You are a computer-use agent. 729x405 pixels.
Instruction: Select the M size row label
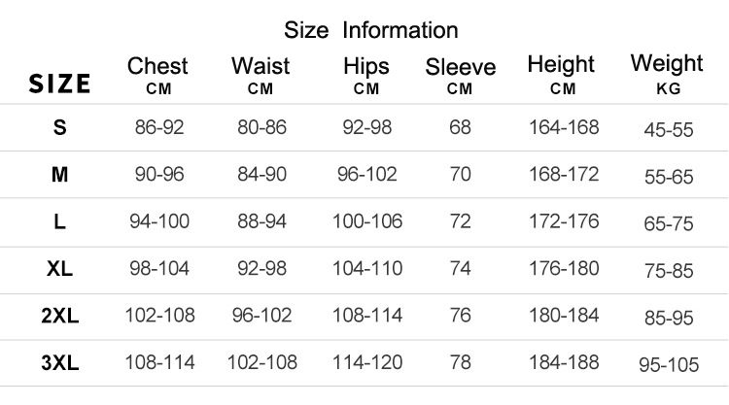(60, 175)
